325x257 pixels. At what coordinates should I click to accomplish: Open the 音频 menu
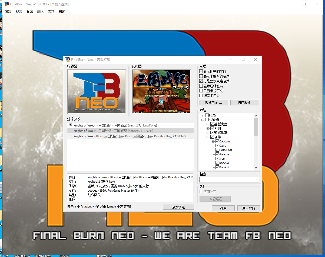(x=30, y=11)
